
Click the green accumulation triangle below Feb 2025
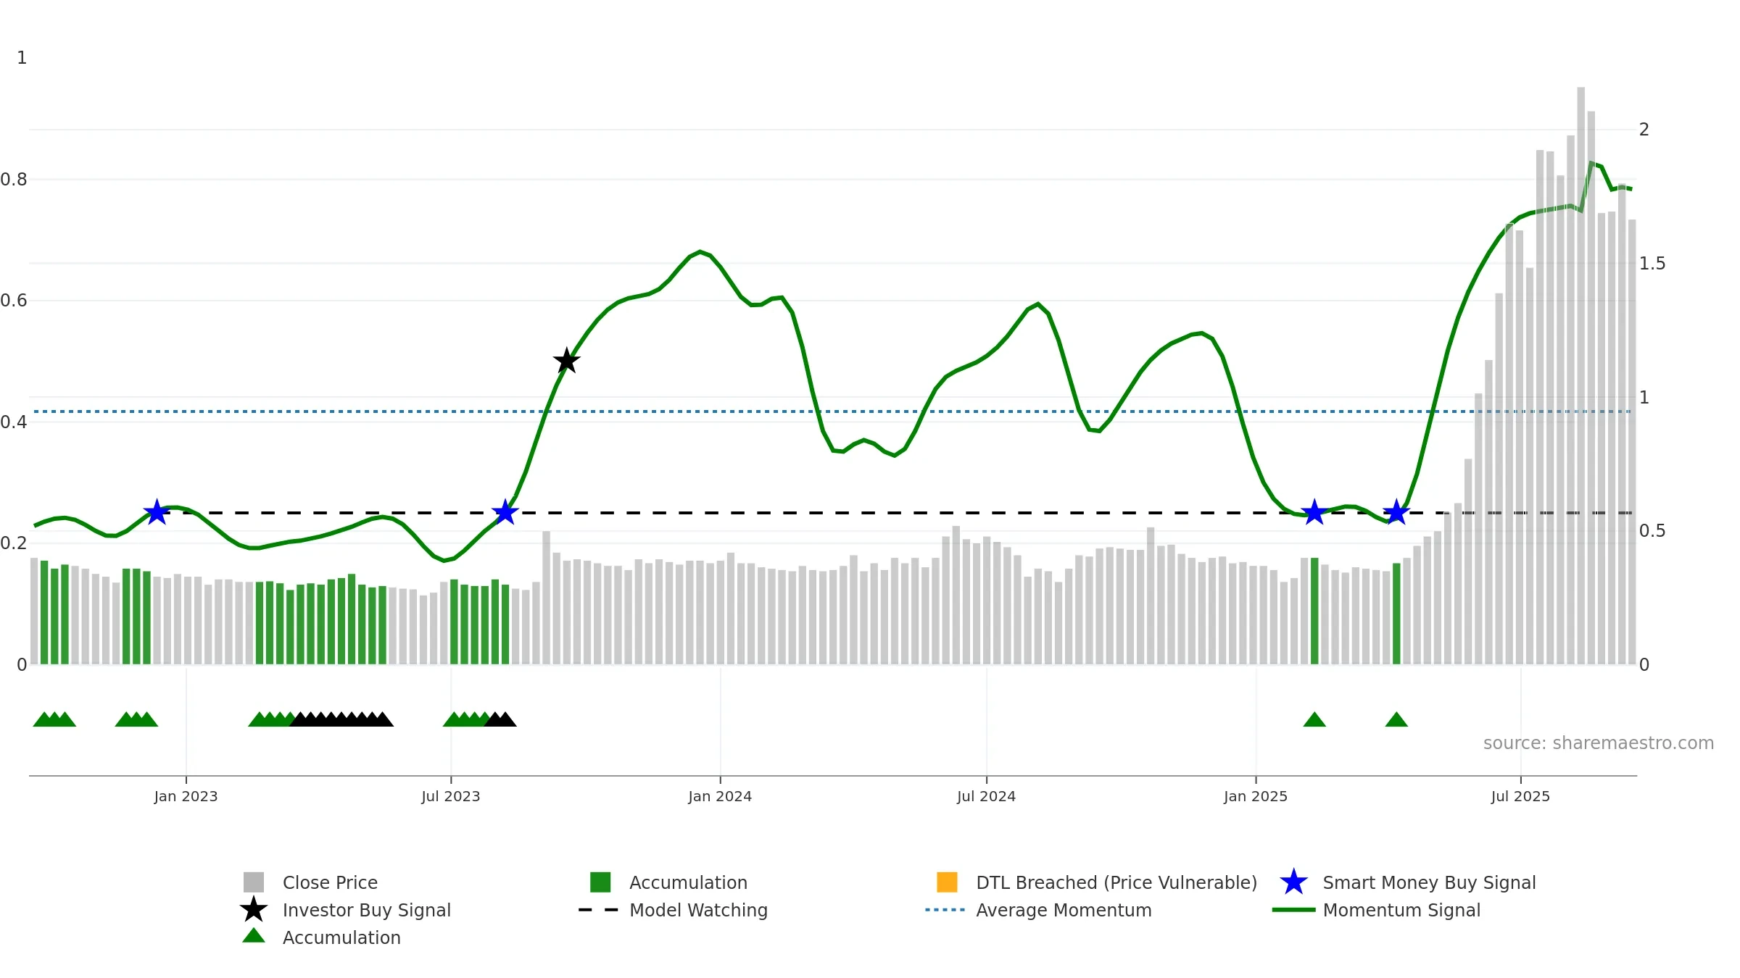[1314, 720]
